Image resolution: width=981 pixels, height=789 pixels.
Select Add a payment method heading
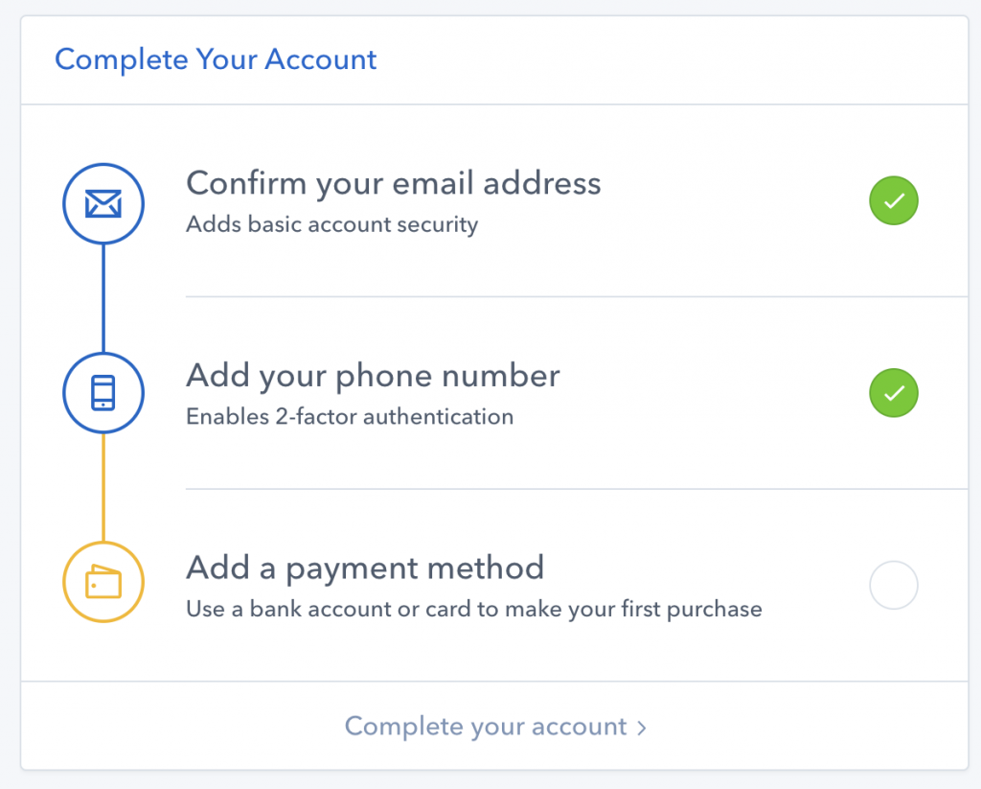(x=365, y=568)
